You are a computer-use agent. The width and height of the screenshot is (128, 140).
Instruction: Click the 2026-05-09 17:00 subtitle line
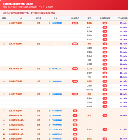(28, 7)
